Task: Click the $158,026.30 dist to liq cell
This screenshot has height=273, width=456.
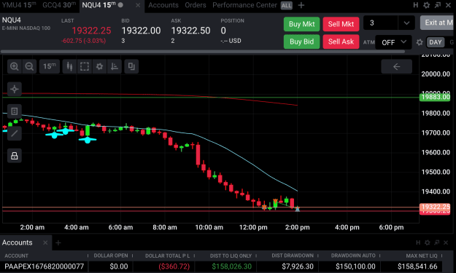Action: point(232,266)
